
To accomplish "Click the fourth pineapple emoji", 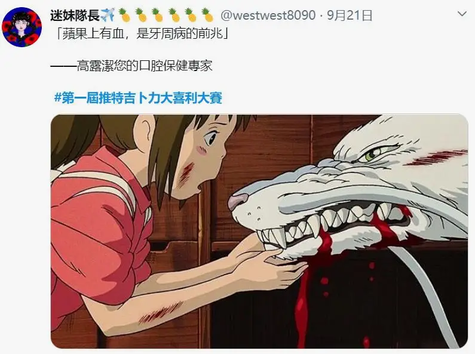I will (174, 15).
